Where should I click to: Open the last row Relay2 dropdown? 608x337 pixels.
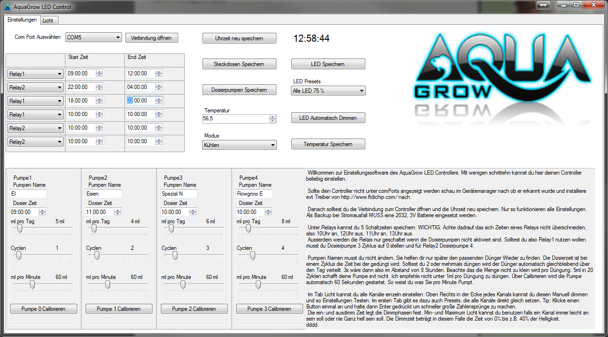(x=36, y=142)
